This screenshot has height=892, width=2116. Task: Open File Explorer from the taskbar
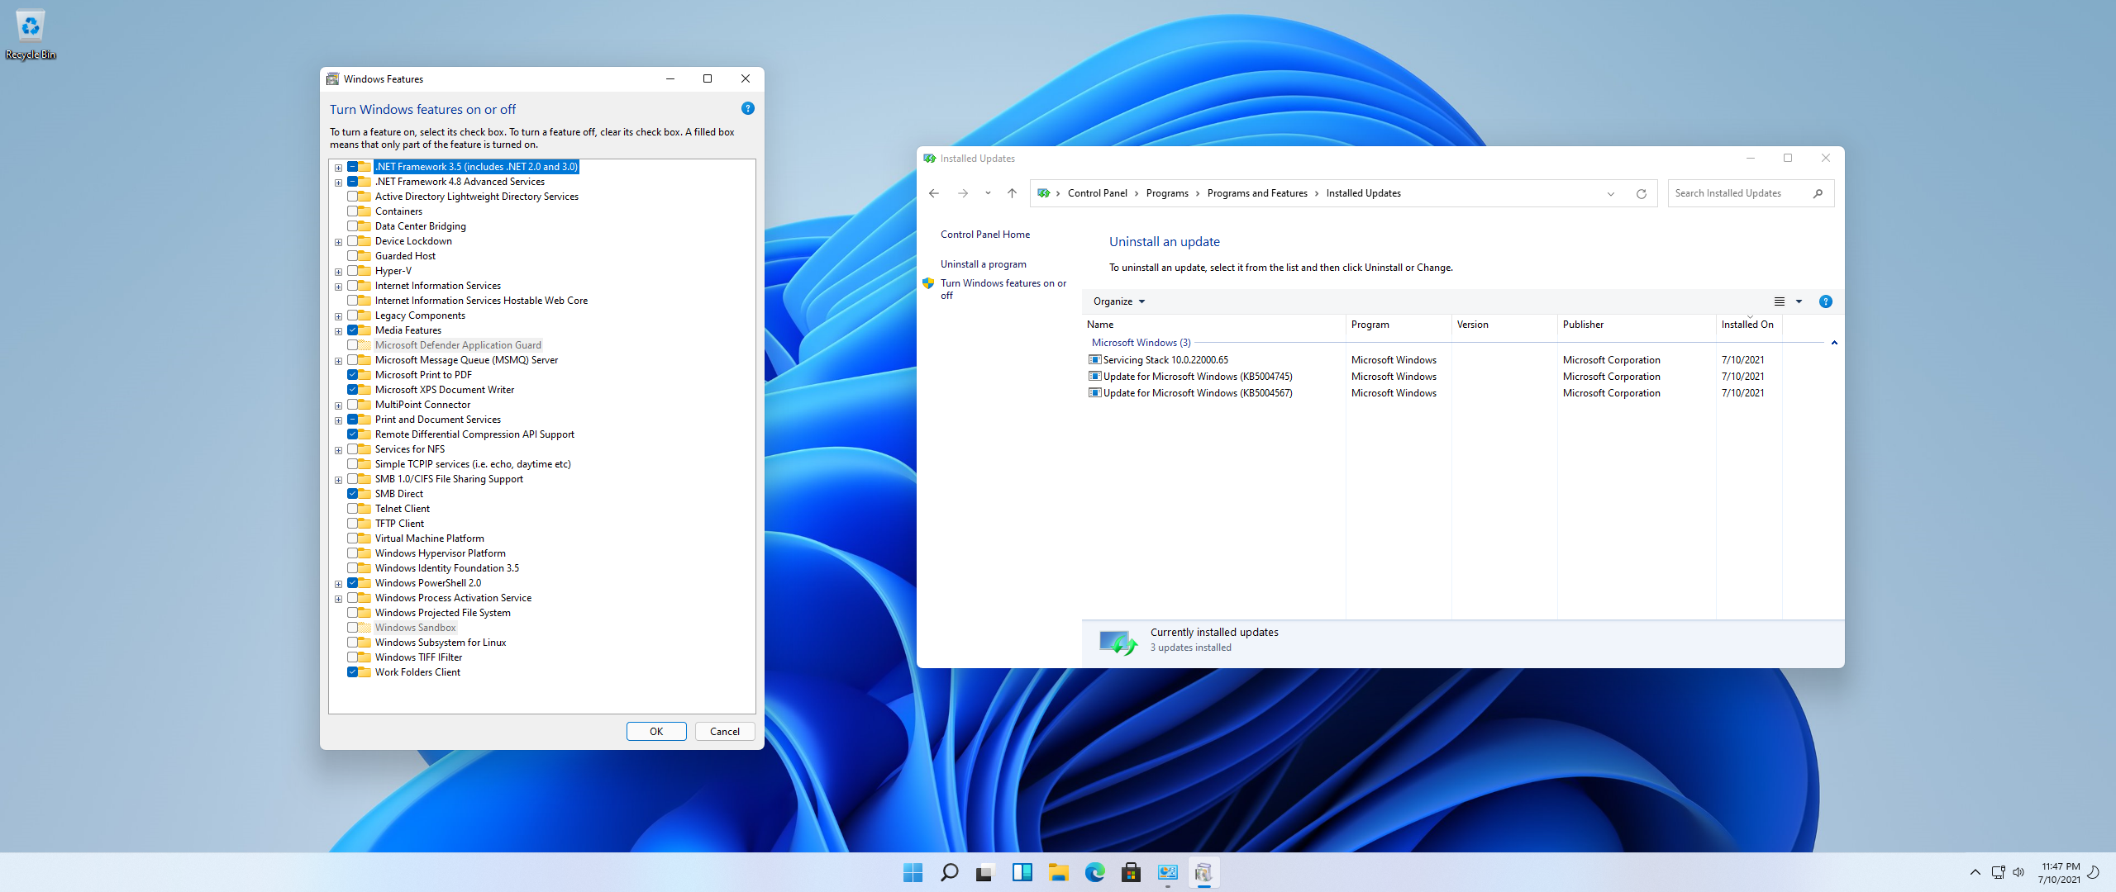point(1058,872)
